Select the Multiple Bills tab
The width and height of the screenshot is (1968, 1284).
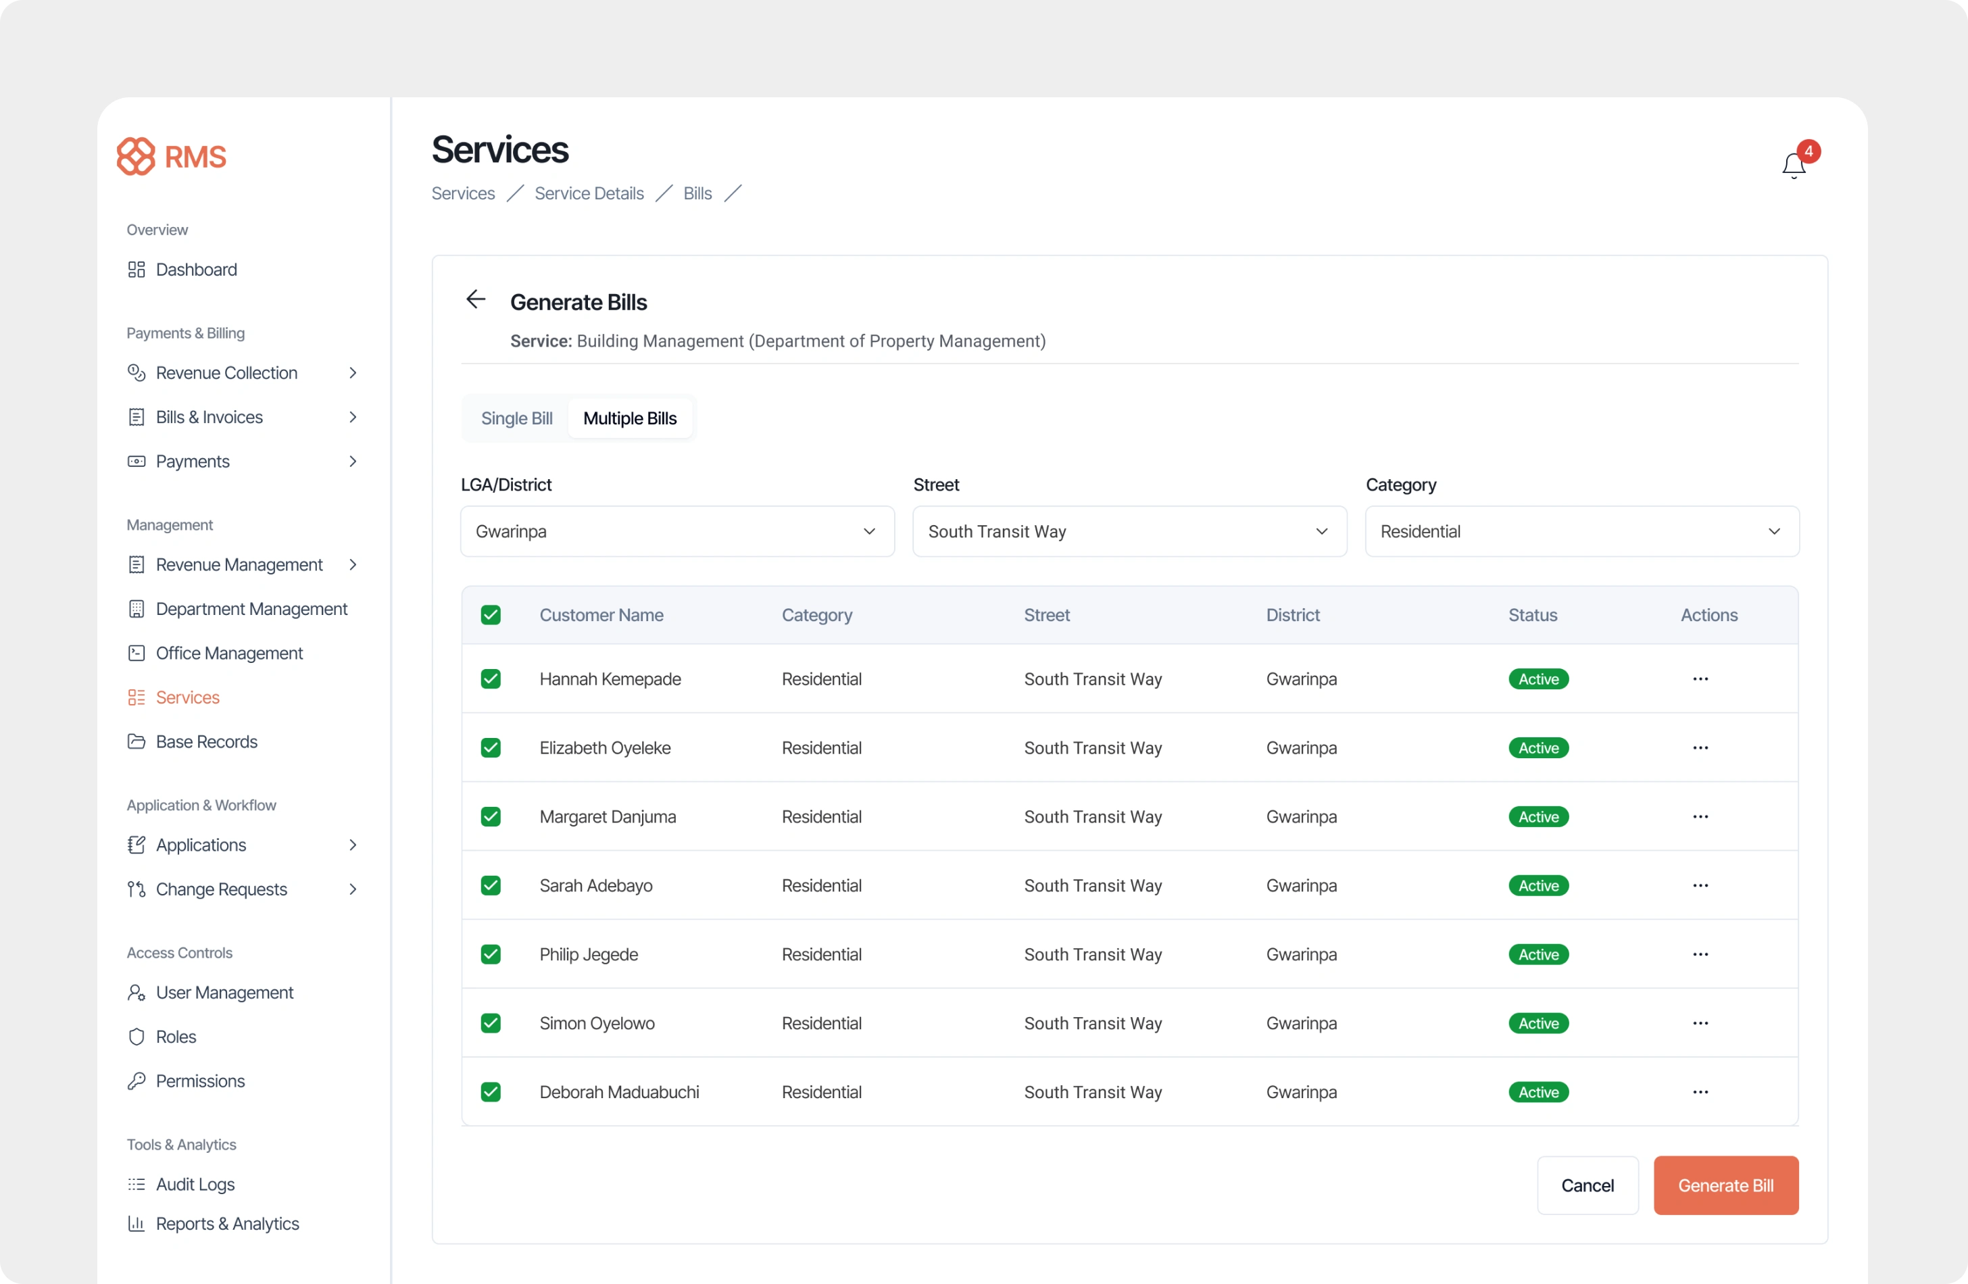pos(629,418)
